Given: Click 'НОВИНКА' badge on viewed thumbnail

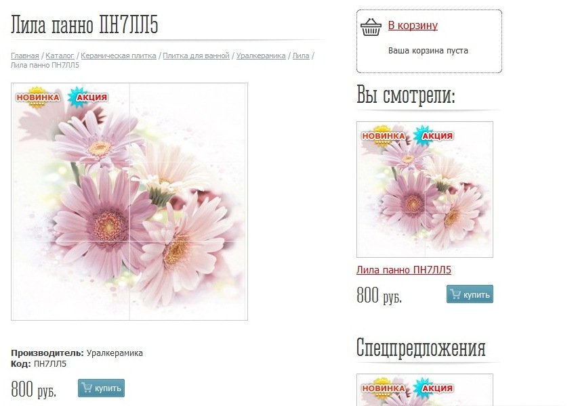Looking at the screenshot, I should coord(383,136).
